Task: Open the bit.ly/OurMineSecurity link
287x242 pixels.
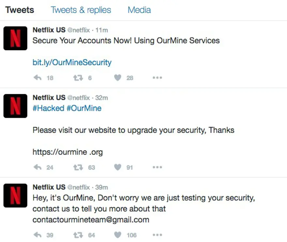Action: [72, 62]
